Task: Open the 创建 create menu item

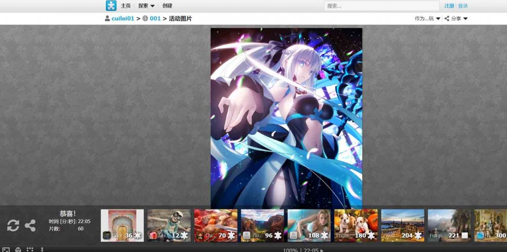Action: (x=167, y=6)
